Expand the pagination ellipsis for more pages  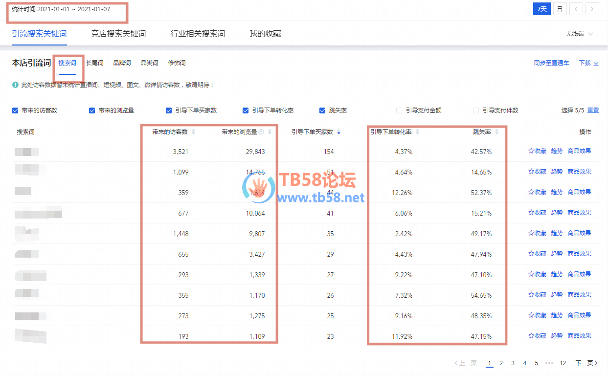[549, 363]
